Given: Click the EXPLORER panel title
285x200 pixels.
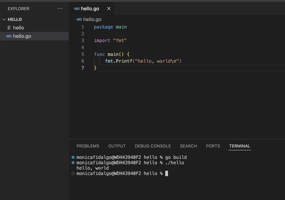Looking at the screenshot, I should tap(18, 8).
